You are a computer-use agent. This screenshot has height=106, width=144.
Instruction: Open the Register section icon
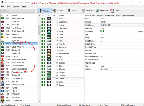pos(55,11)
